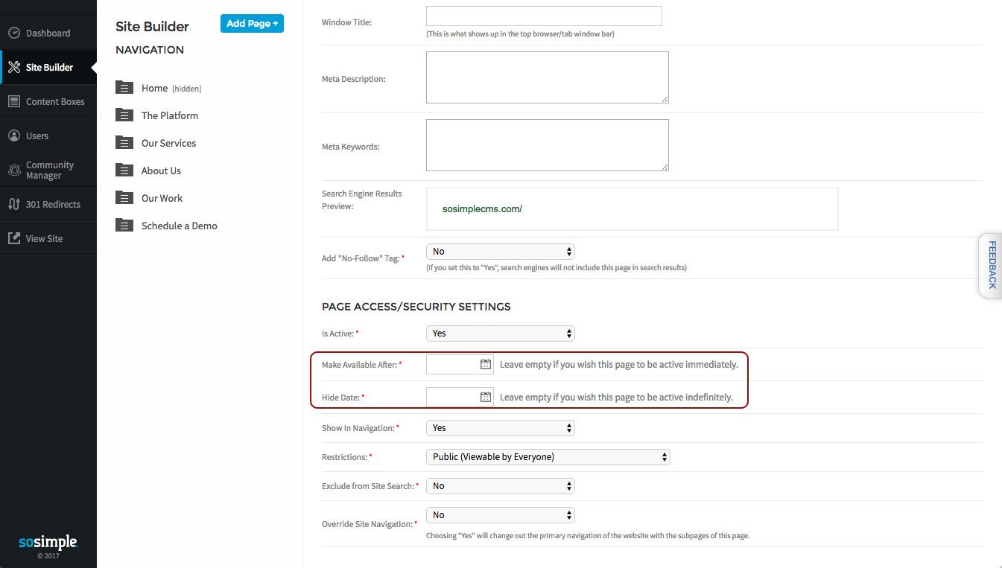
Task: Select the Users person icon
Action: pos(13,135)
